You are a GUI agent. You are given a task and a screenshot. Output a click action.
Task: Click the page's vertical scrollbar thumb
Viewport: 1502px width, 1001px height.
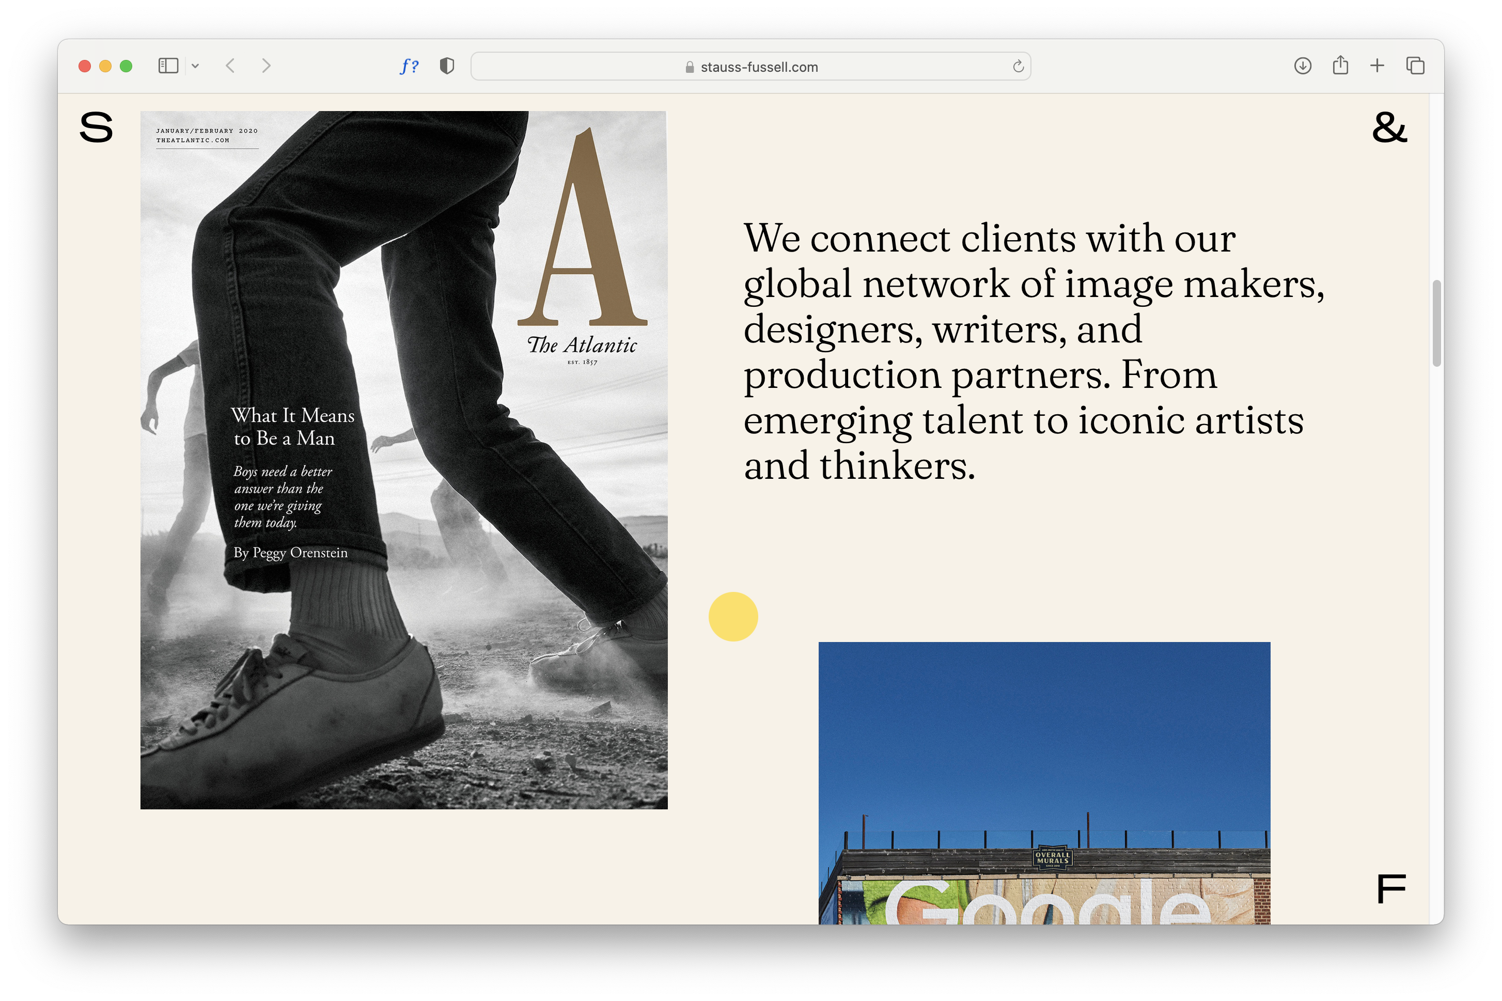coord(1436,323)
